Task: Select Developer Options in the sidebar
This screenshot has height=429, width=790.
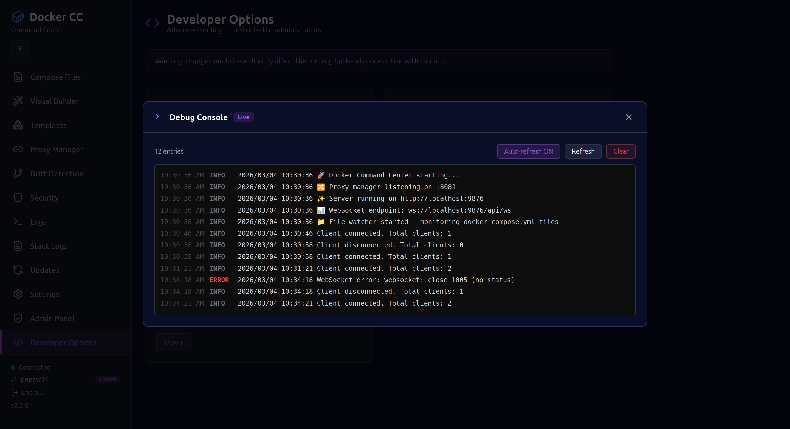Action: (63, 343)
